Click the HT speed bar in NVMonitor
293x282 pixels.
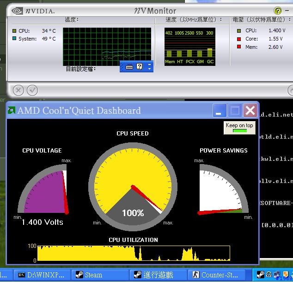pyautogui.click(x=179, y=53)
